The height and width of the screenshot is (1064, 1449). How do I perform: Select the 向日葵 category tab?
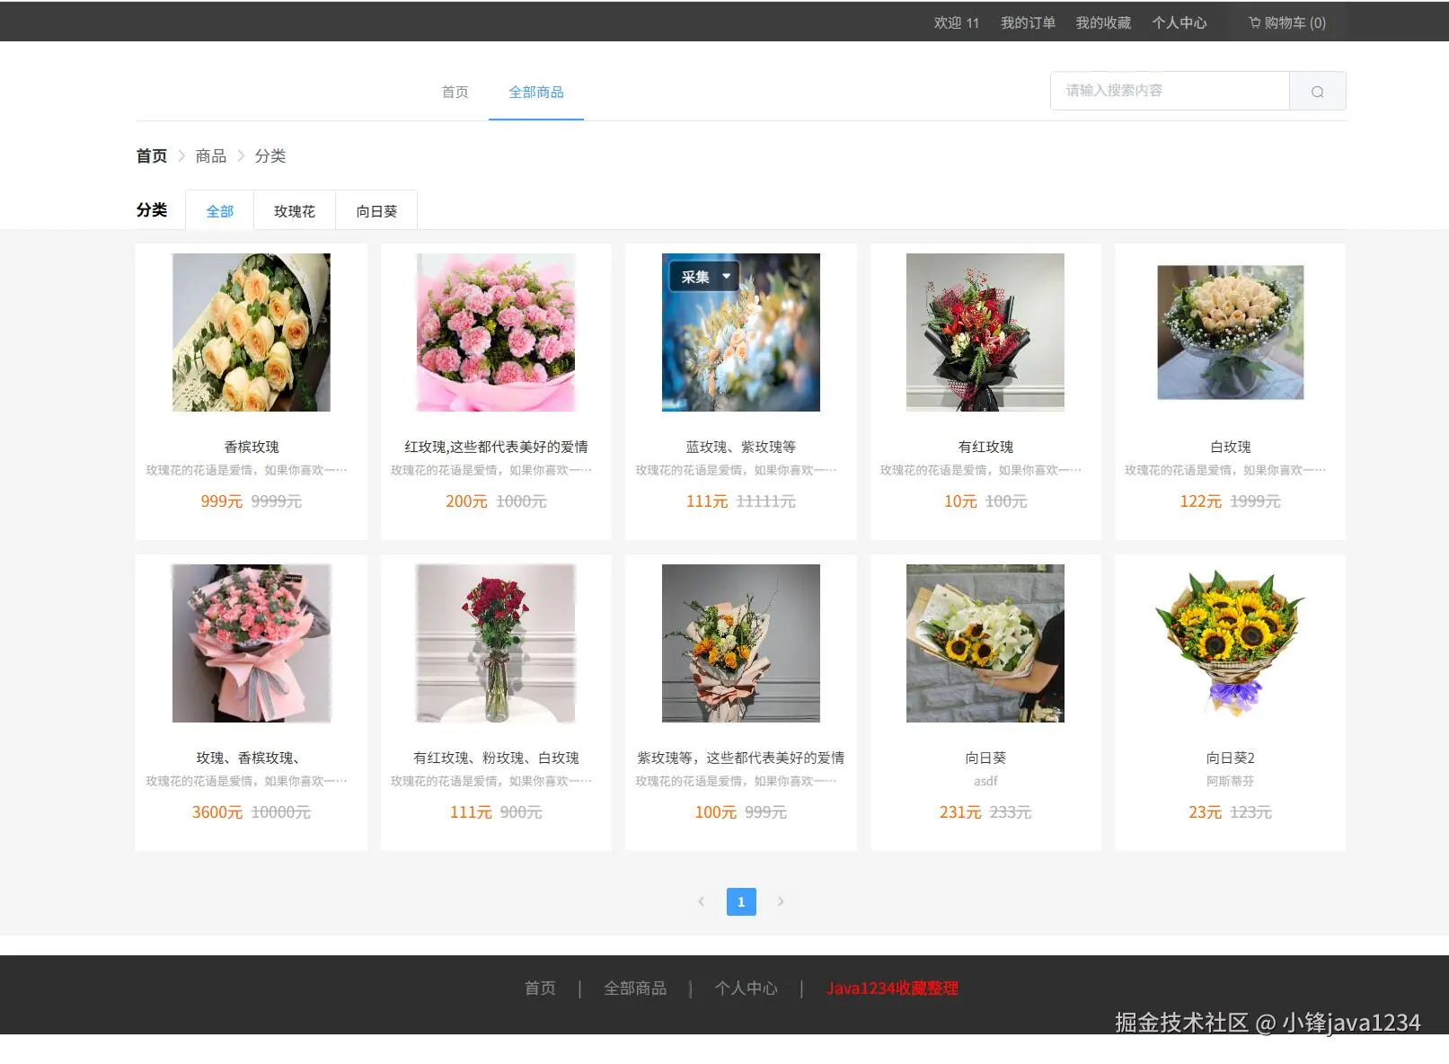(x=376, y=211)
